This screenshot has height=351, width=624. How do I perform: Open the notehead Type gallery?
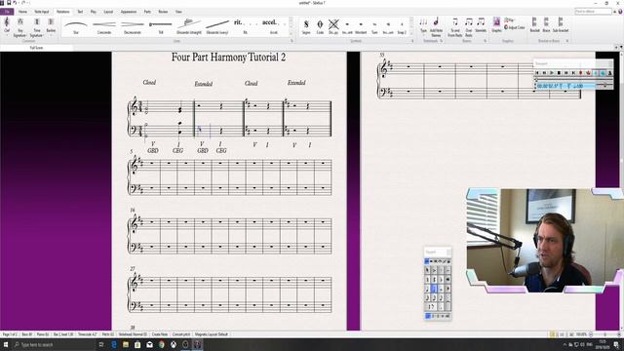pos(423,25)
